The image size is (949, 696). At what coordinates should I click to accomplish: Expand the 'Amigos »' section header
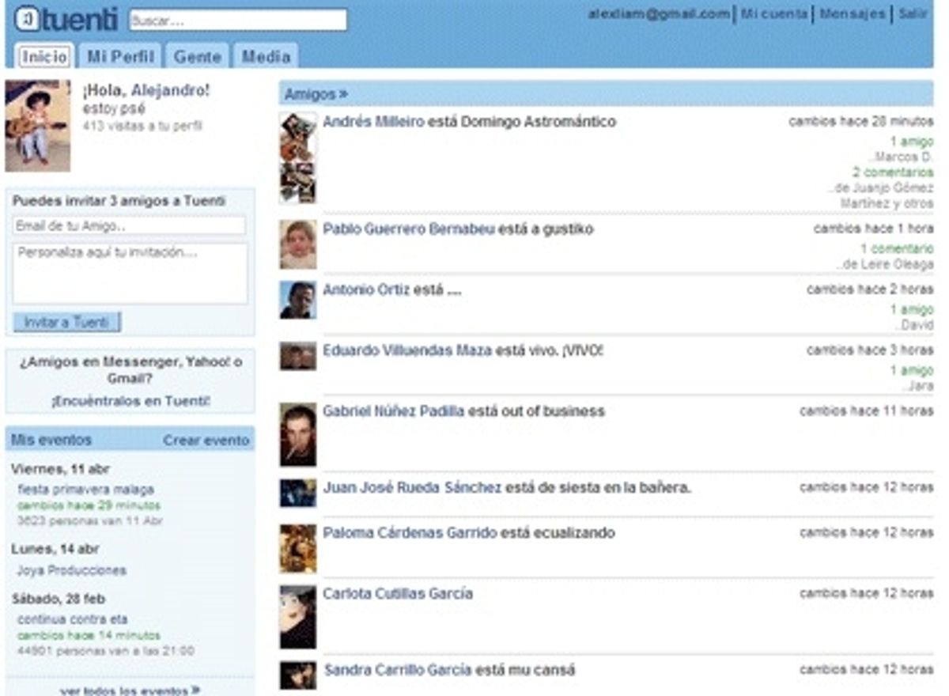(x=316, y=94)
